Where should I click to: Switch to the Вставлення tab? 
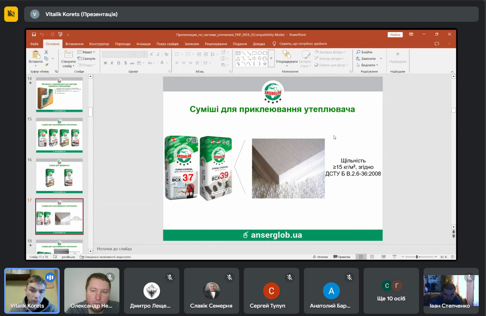74,44
